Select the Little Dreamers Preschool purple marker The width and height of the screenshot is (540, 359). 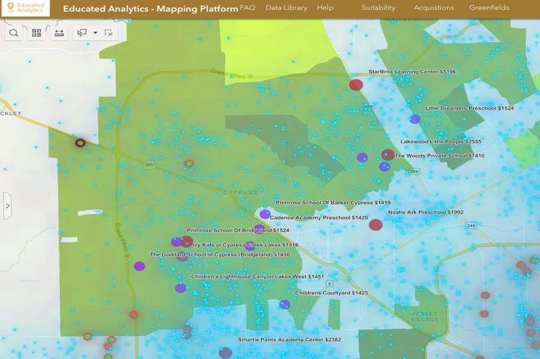pos(415,119)
